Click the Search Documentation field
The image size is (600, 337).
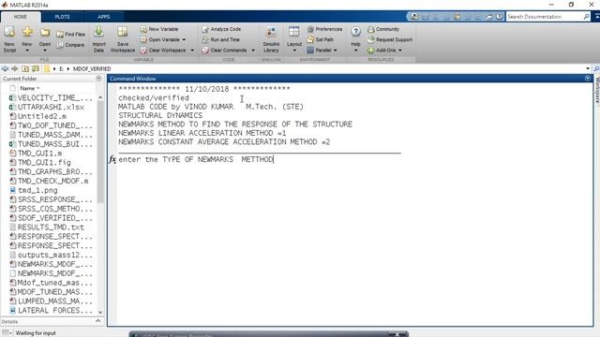click(x=544, y=17)
